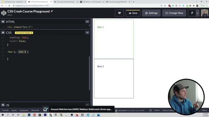This screenshot has width=209, height=117.
Task: Open Windows taskbar search
Action: coord(8,115)
